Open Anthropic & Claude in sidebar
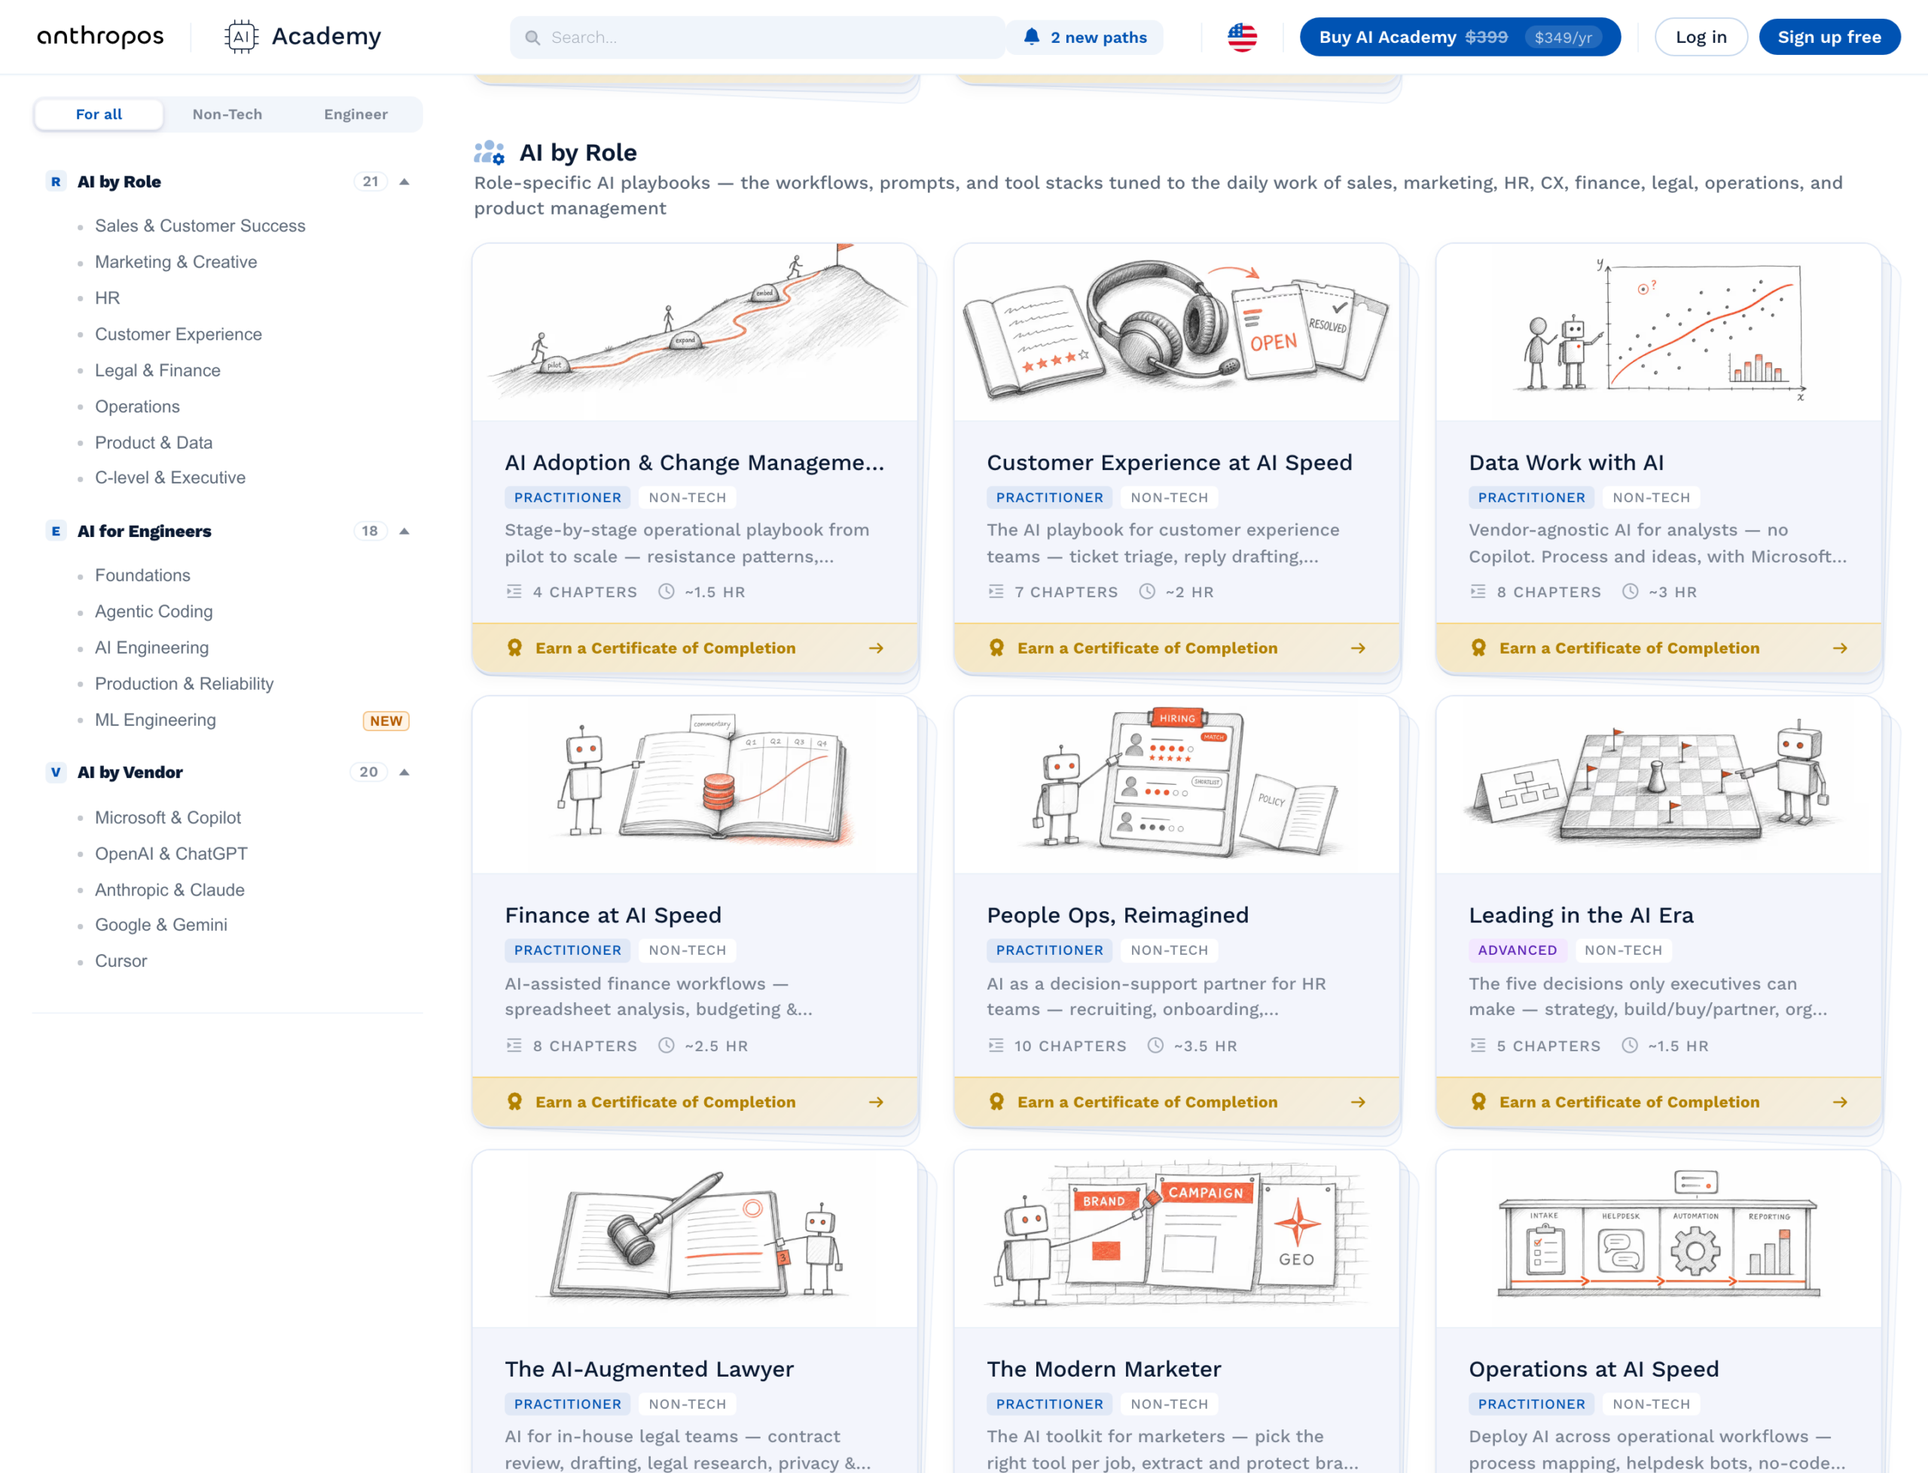This screenshot has height=1473, width=1928. 169,890
